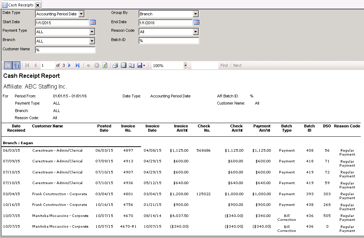Viewport: 364px width, 238px height.
Task: Click the Next search result link
Action: click(x=237, y=65)
